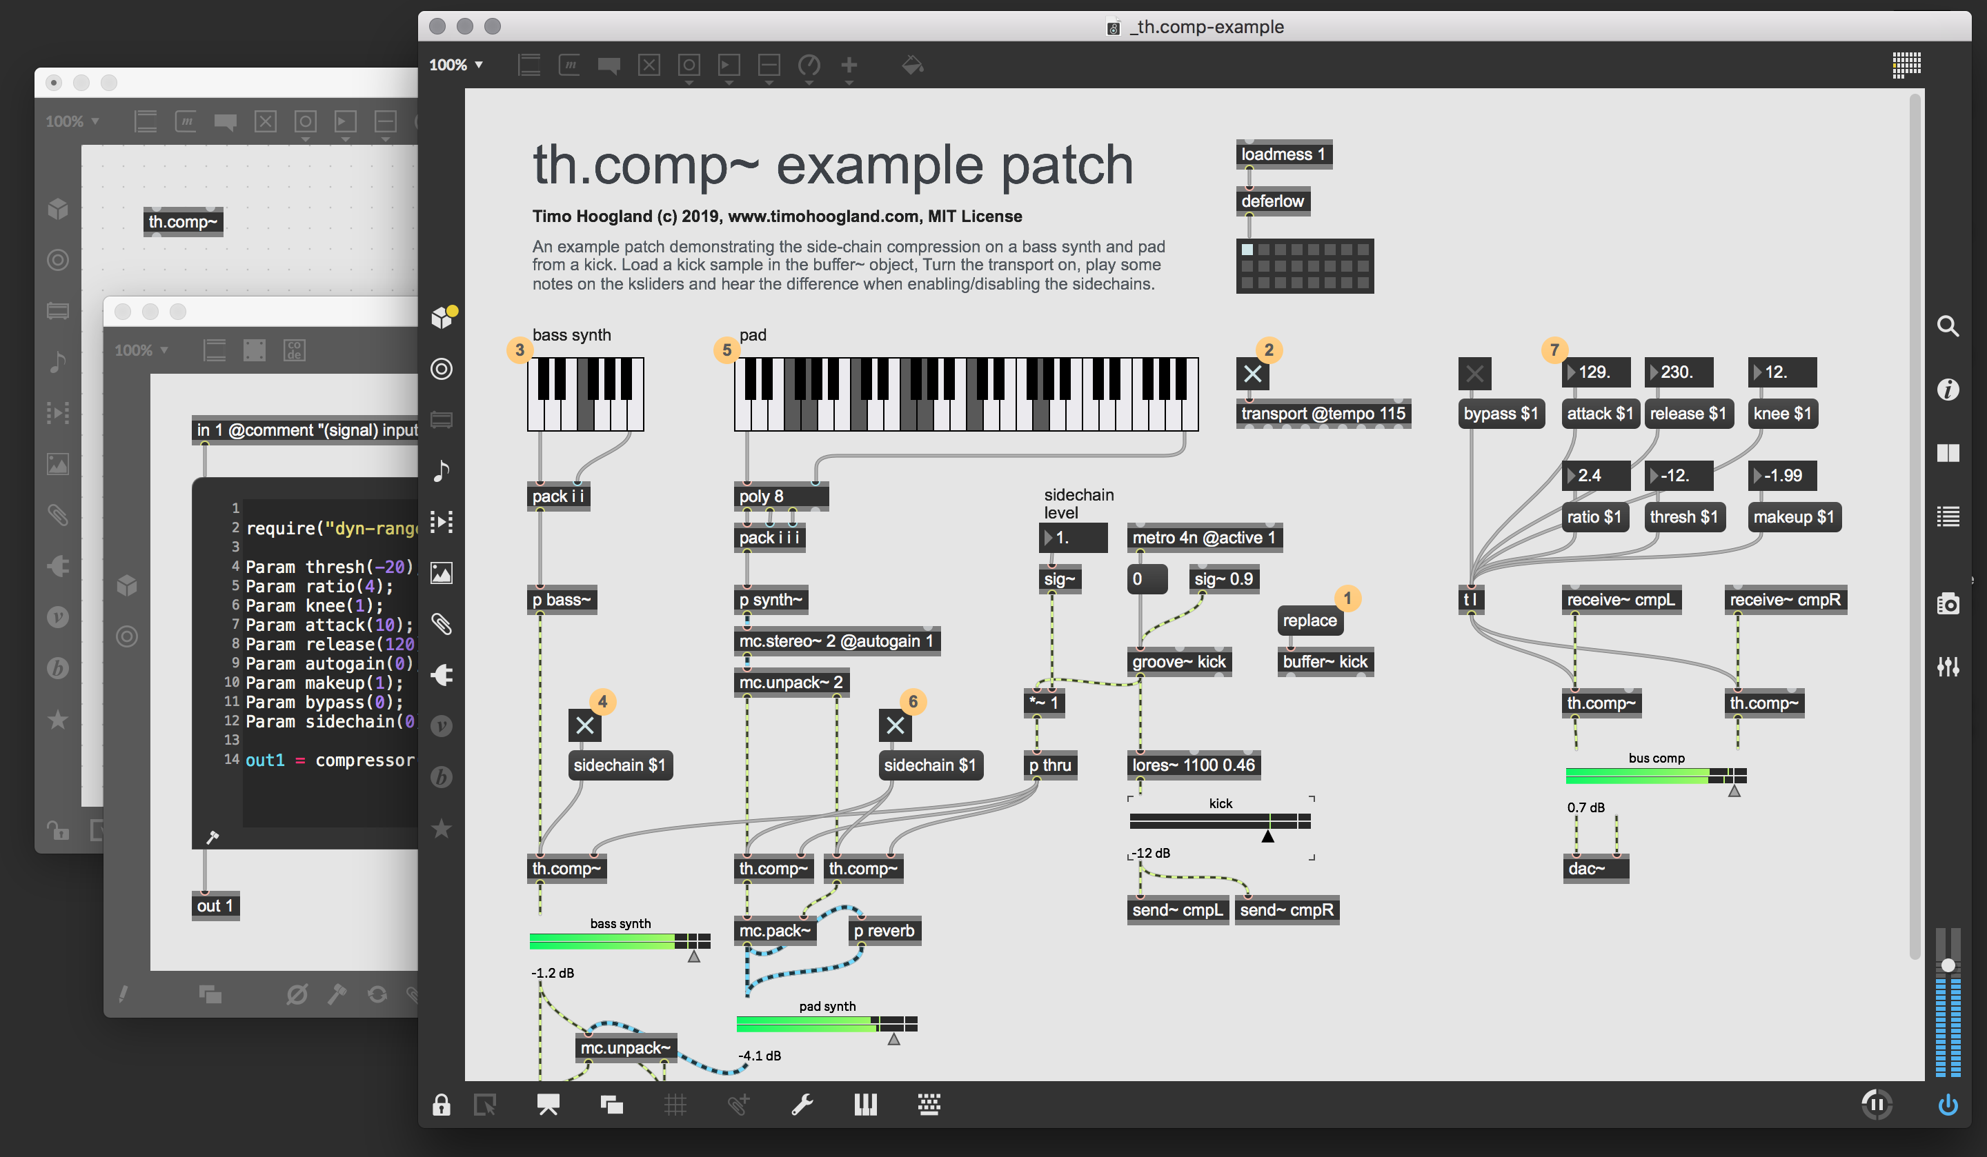Toggle the bass synth sidechain switch
Viewport: 1987px width, 1157px height.
584,725
